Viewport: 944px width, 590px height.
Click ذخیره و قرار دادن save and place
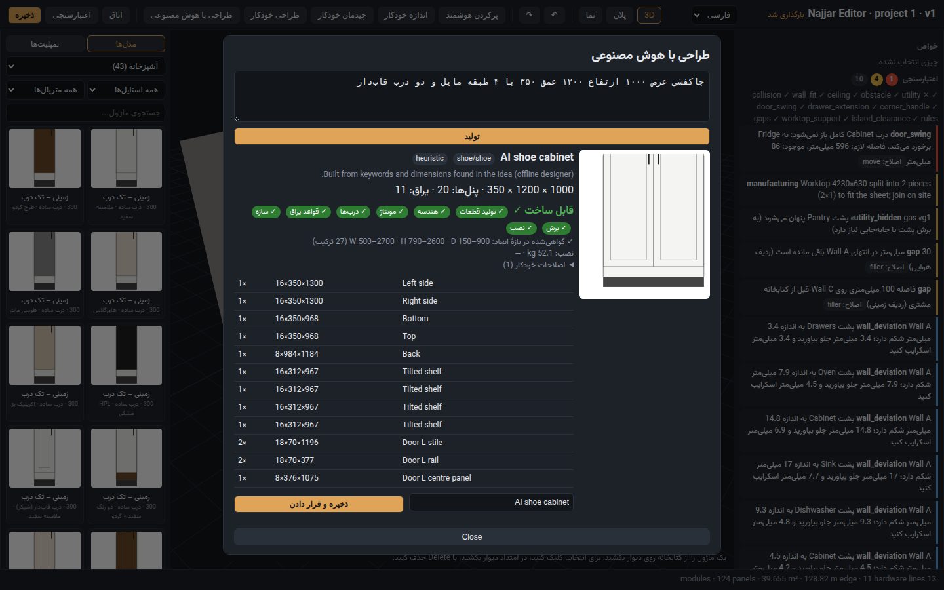319,504
